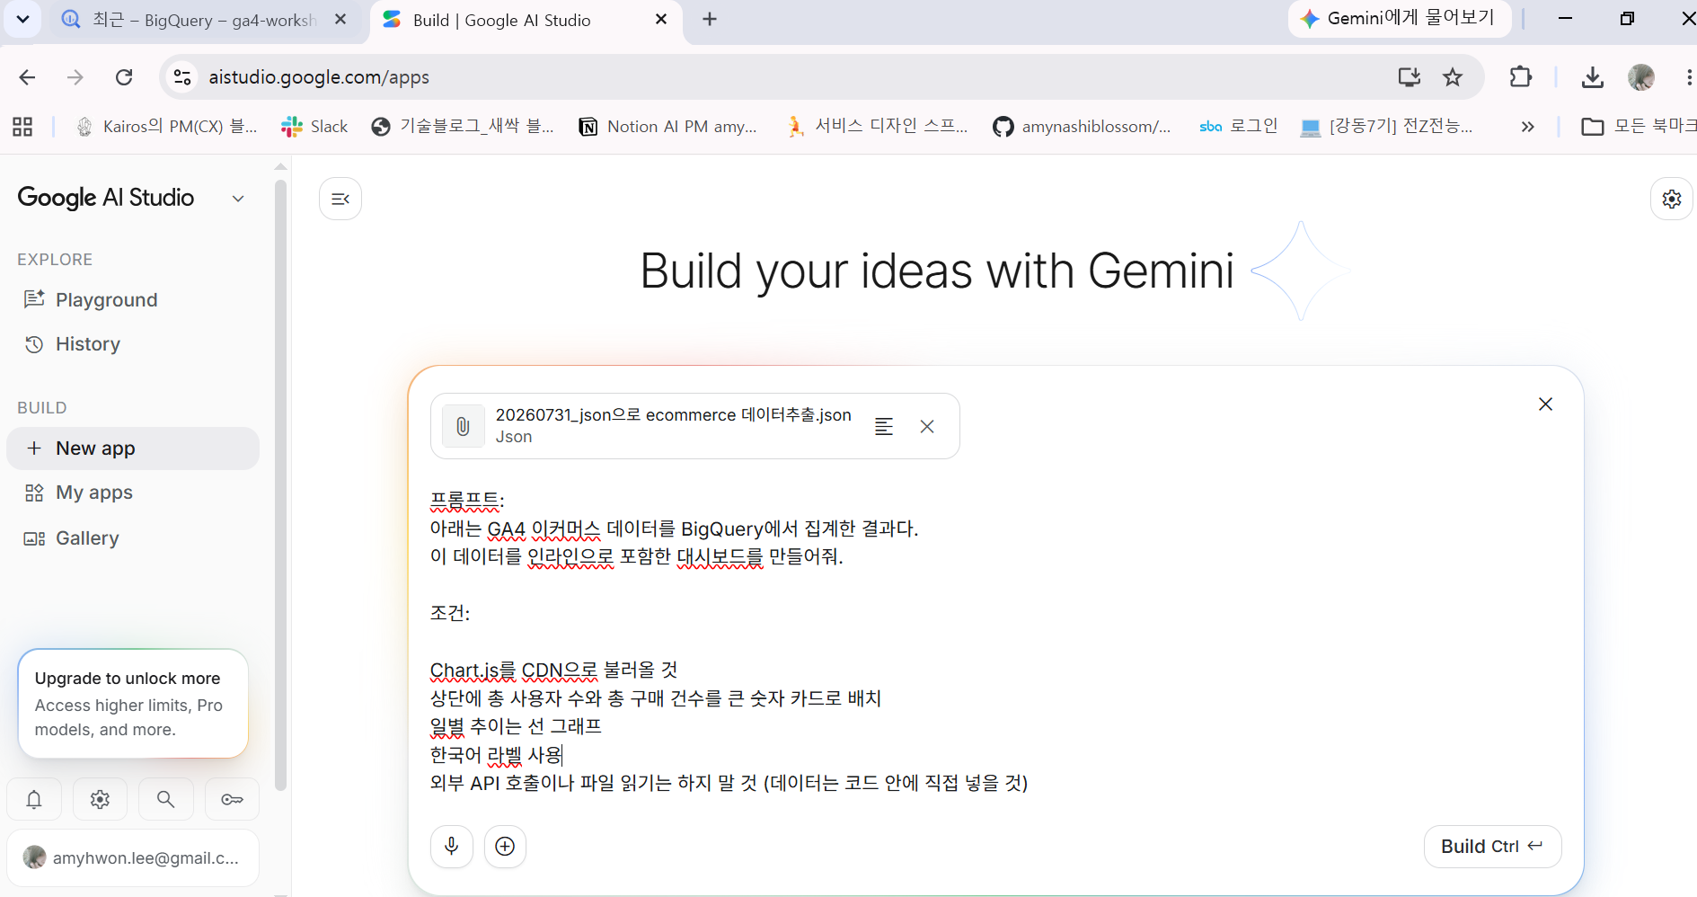Click into the prompt text area
Screen dimensions: 1697x897
coord(995,641)
